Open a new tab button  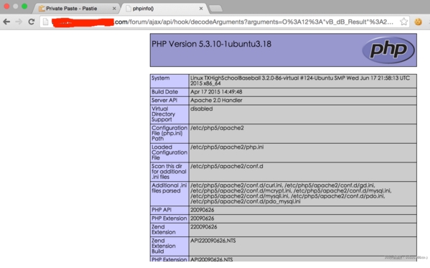tap(216, 9)
